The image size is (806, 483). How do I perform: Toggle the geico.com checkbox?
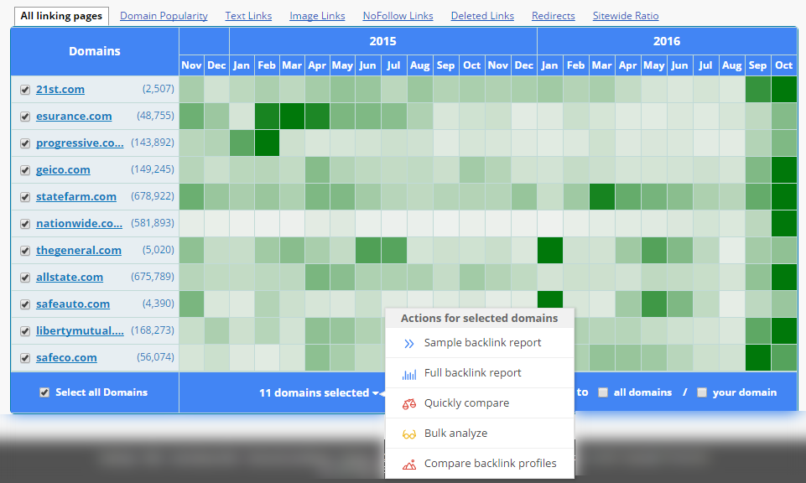tap(24, 170)
